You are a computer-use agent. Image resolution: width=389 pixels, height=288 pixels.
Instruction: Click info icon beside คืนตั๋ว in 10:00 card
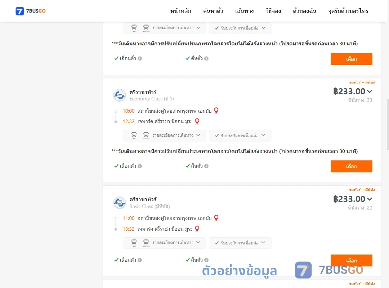pyautogui.click(x=206, y=166)
